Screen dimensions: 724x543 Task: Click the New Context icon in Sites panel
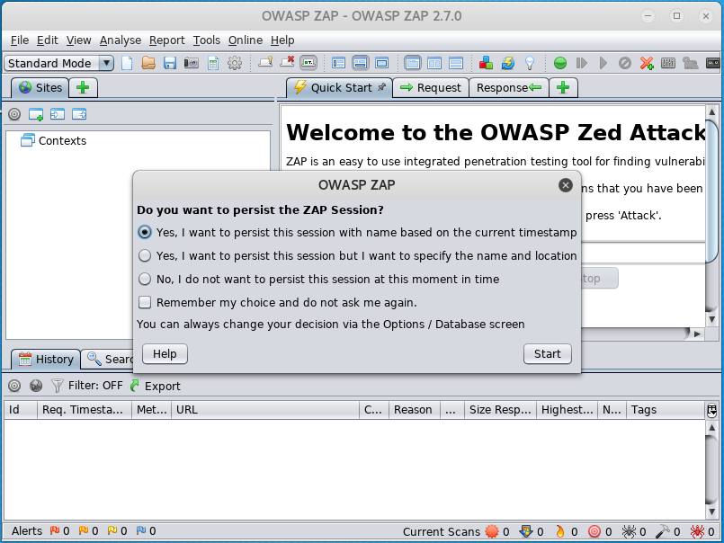36,114
